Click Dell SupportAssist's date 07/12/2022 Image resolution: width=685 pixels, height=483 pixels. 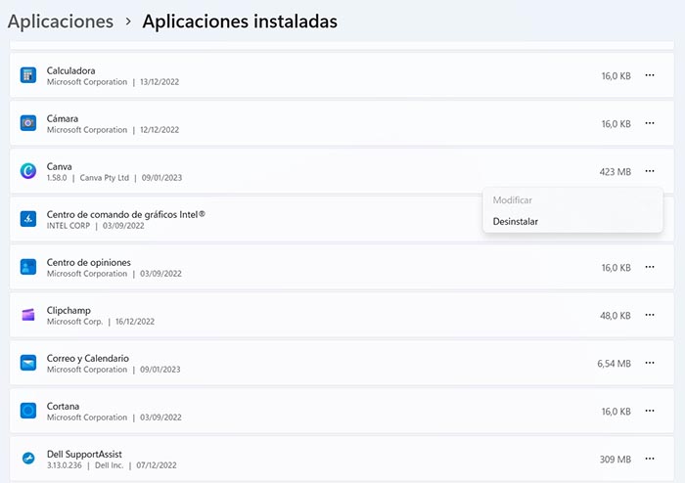[157, 465]
